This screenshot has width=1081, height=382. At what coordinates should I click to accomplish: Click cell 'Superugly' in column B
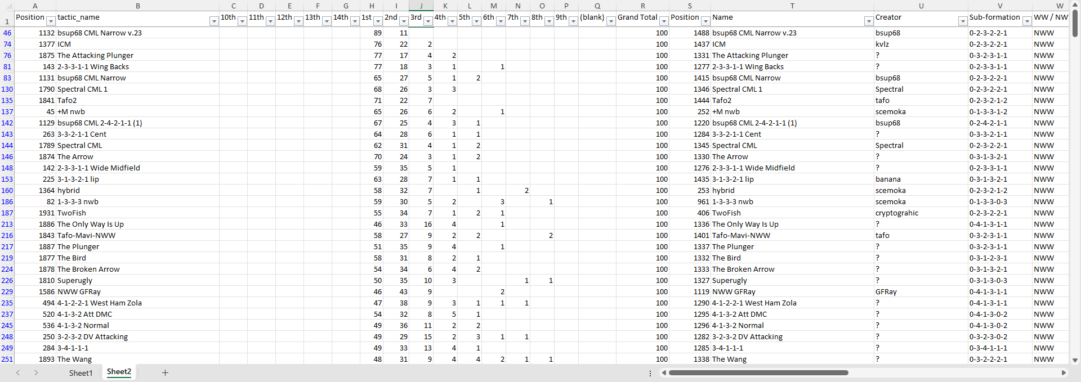[x=138, y=280]
